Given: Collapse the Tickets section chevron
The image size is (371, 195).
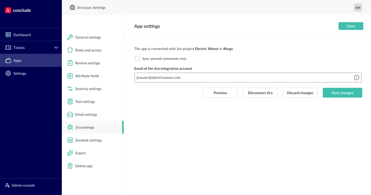Looking at the screenshot, I should tap(56, 47).
